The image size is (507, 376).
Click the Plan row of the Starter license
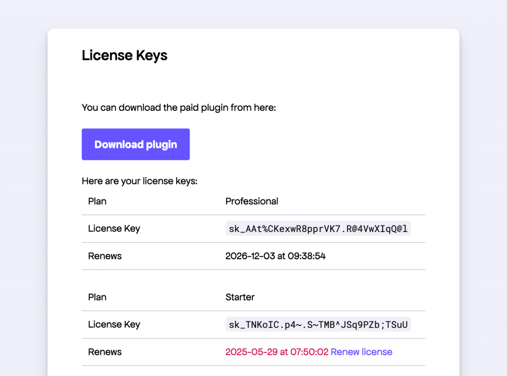point(97,297)
